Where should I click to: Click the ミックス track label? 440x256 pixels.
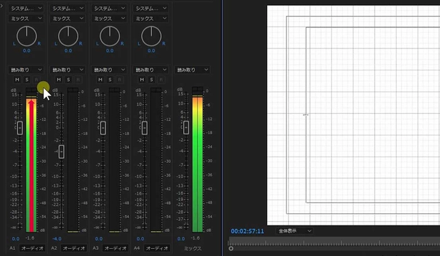coord(193,248)
